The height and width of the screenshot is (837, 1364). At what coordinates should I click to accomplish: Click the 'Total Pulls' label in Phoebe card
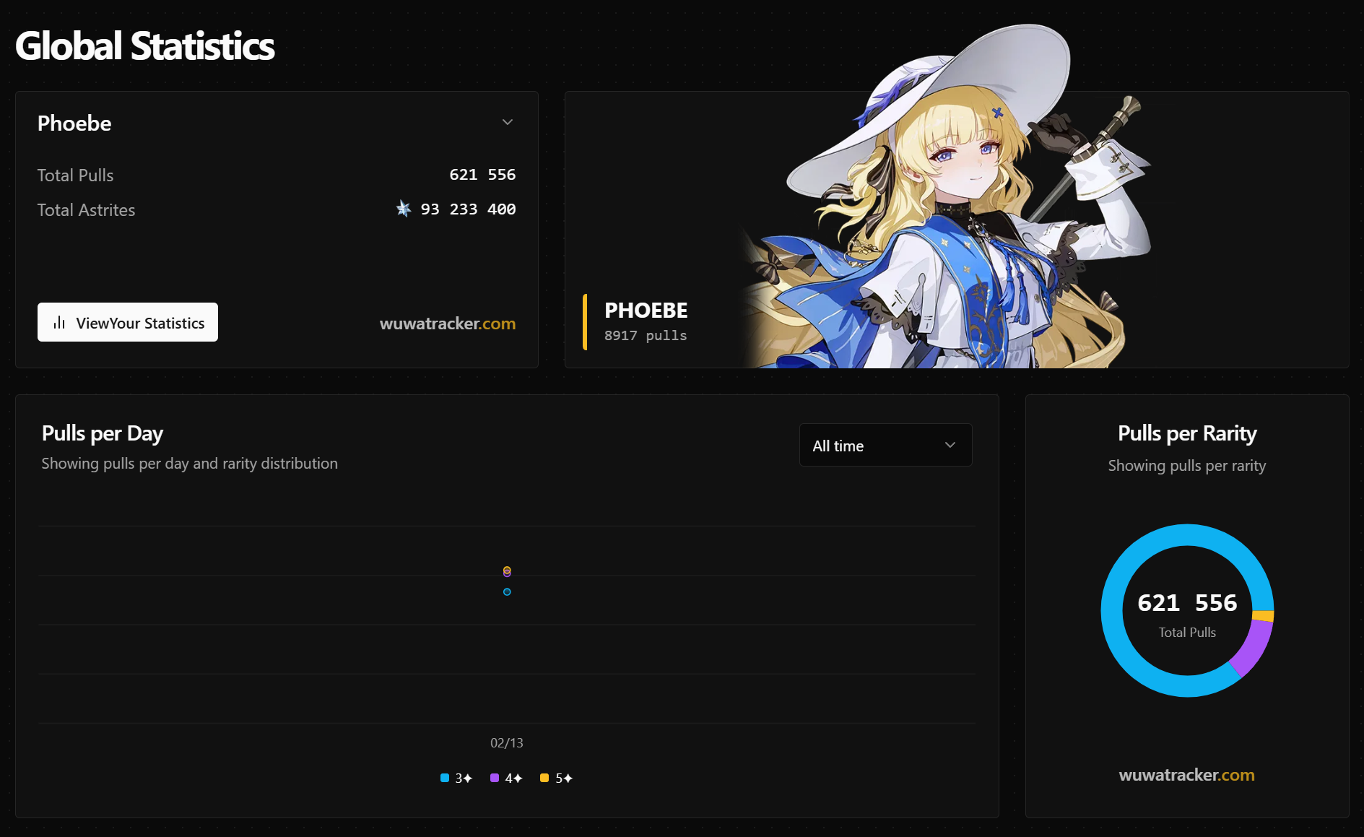(x=75, y=175)
